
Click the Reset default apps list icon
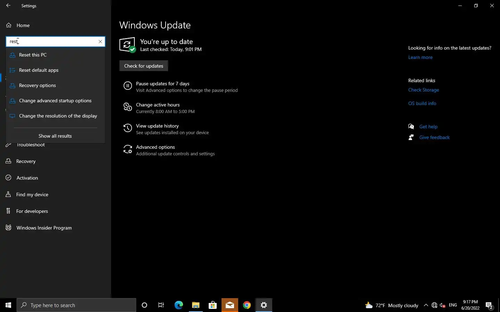click(x=12, y=70)
